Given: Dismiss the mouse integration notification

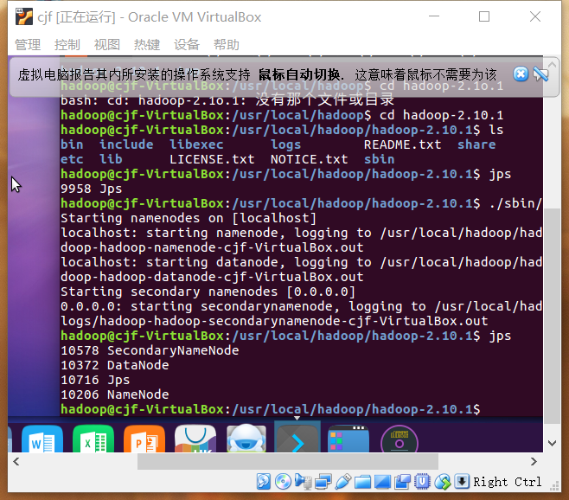Looking at the screenshot, I should [521, 74].
